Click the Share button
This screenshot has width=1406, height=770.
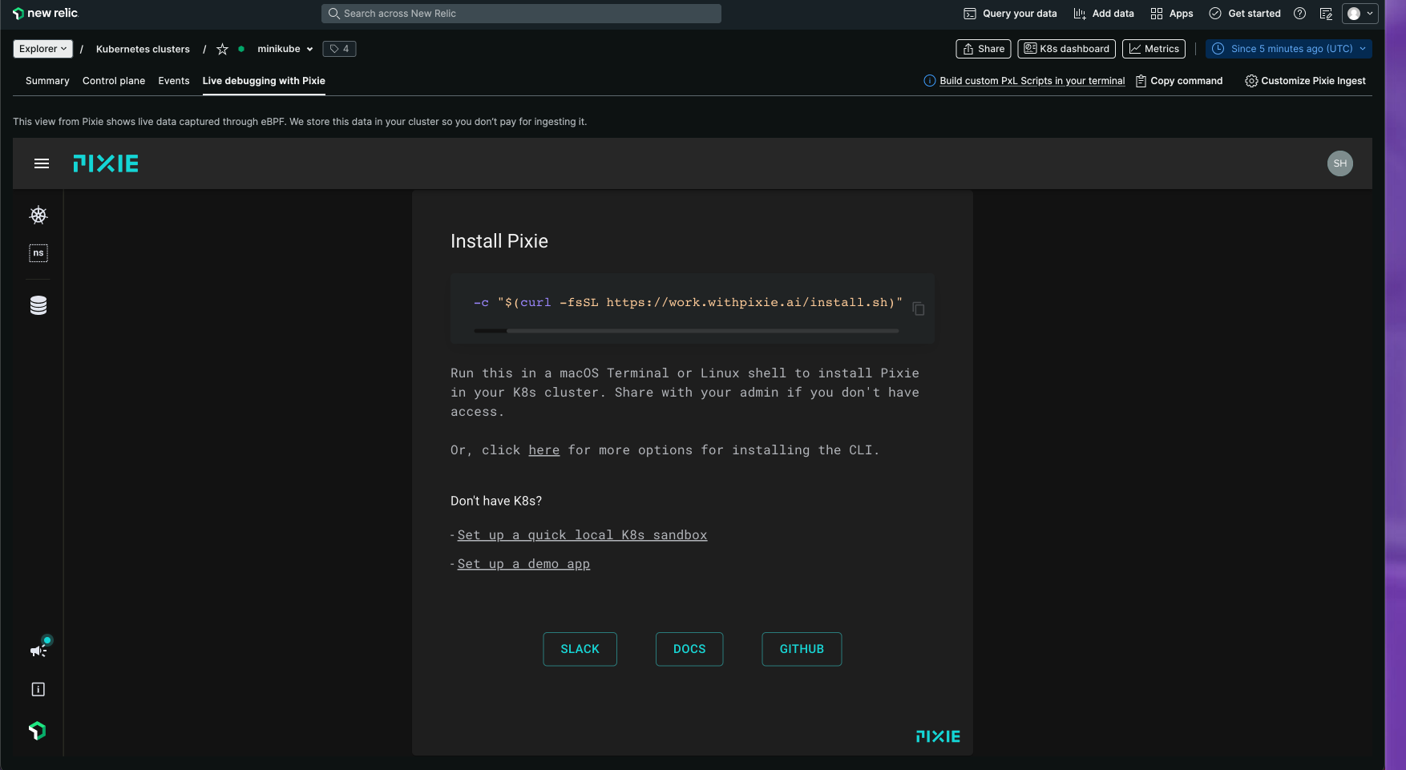[984, 49]
